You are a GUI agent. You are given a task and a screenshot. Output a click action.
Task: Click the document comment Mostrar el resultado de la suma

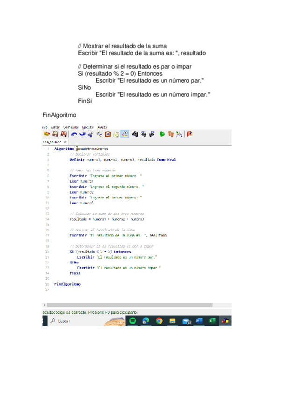click(122, 46)
